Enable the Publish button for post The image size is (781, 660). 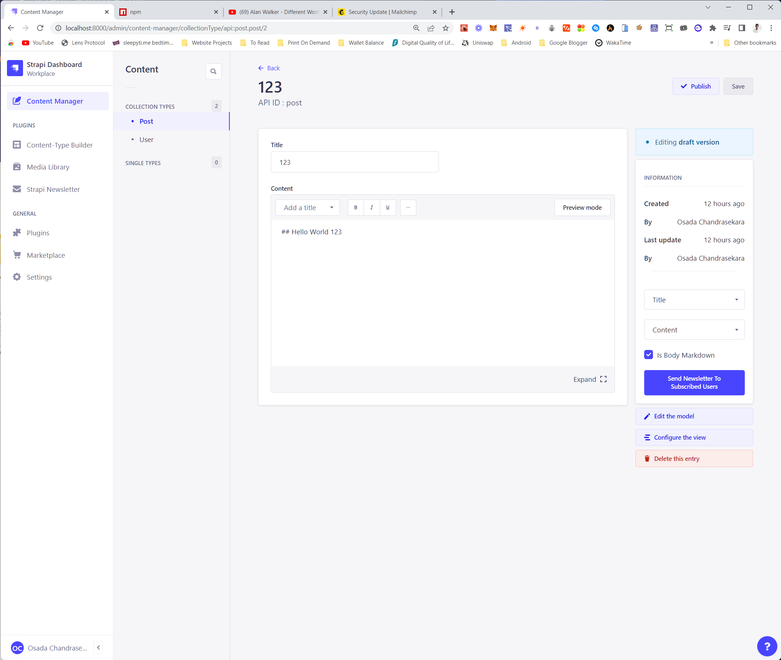695,86
